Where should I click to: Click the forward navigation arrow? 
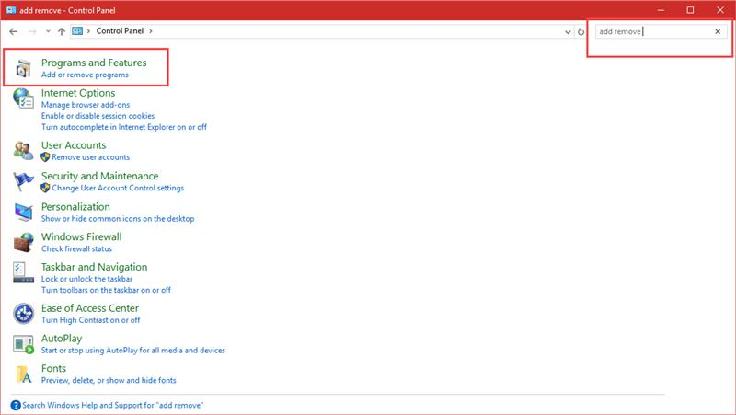coord(32,31)
